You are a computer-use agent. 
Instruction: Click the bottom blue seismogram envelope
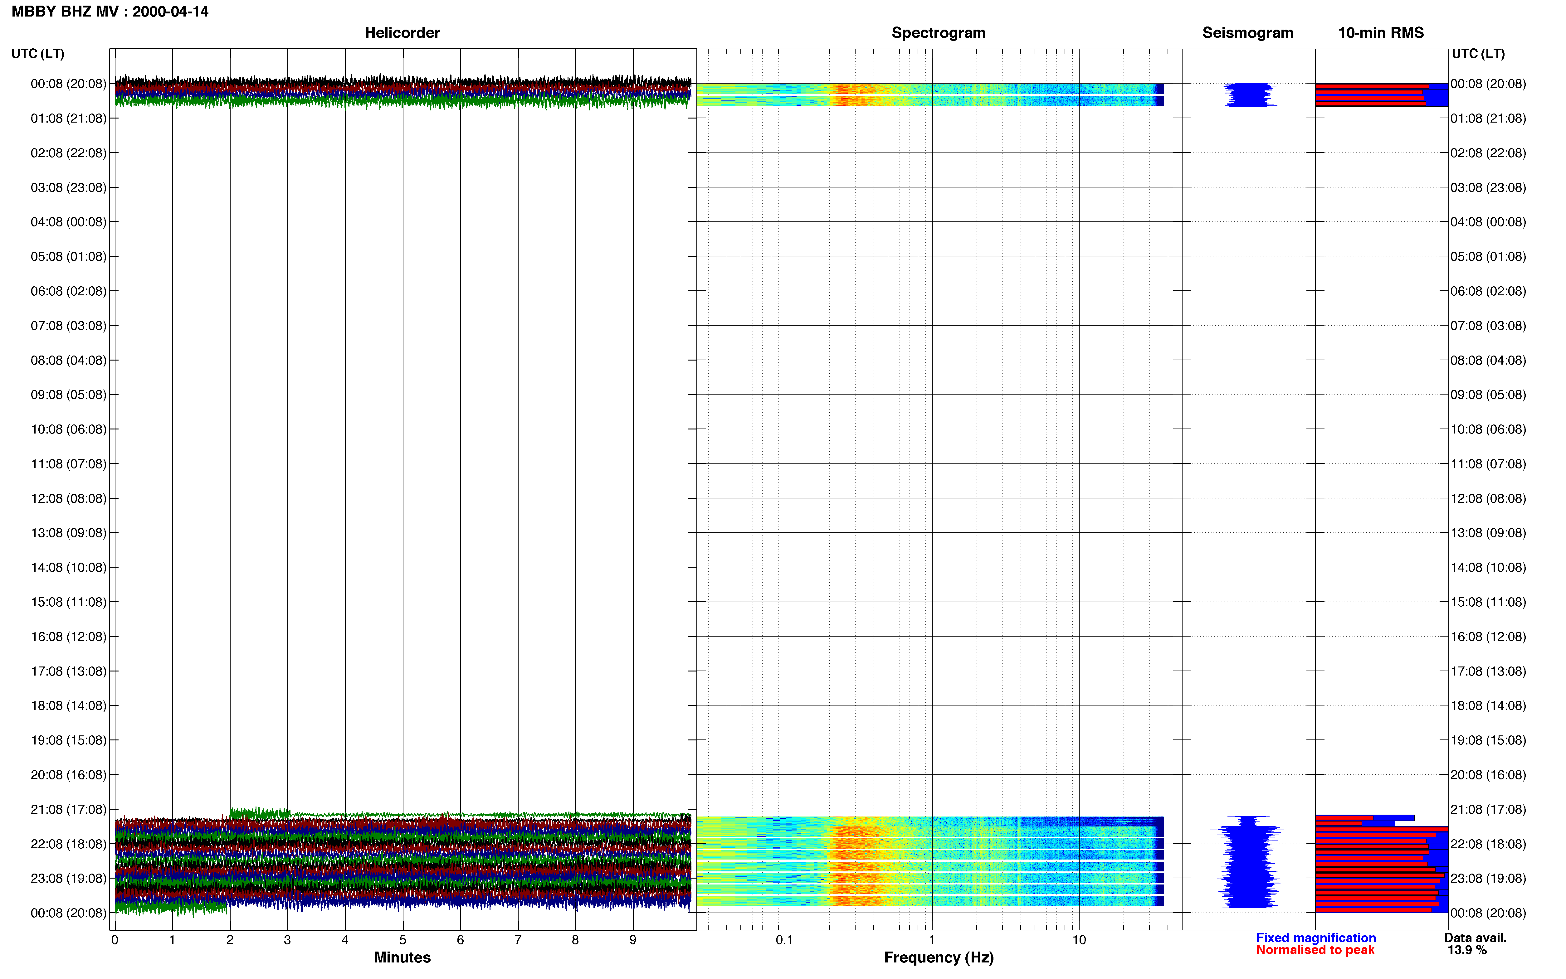click(x=1247, y=862)
